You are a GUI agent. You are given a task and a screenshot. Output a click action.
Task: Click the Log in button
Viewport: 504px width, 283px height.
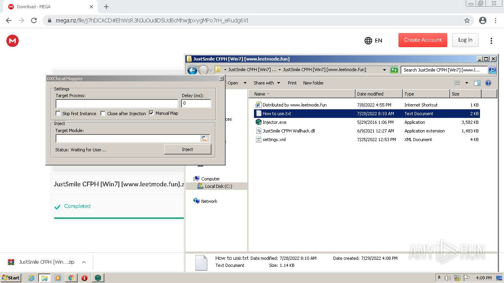coord(465,40)
